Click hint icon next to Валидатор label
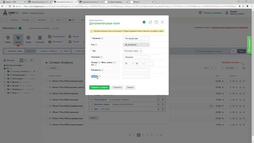The width and height of the screenshot is (254, 143). [x=102, y=70]
